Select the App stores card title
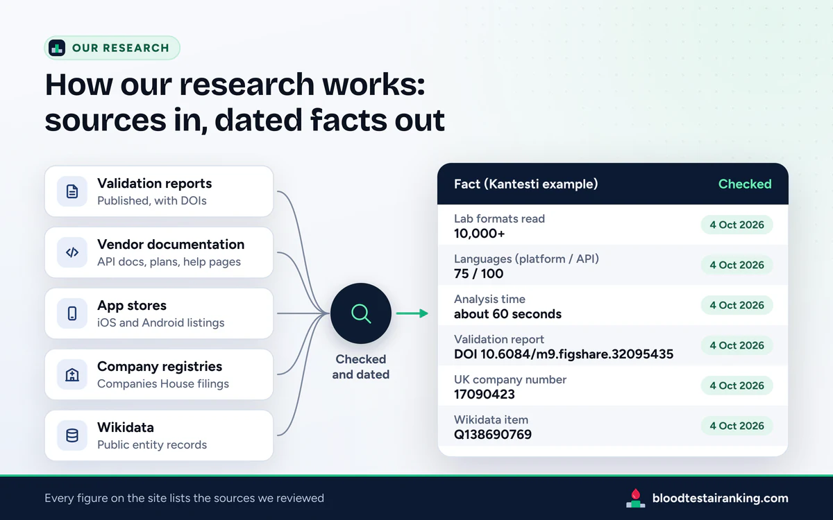The image size is (833, 520). coord(132,306)
